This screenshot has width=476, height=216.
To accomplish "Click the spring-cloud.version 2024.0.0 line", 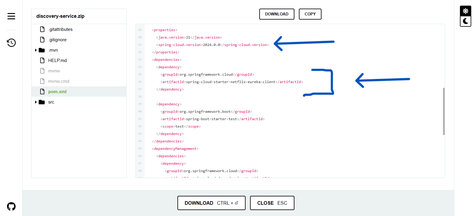I will point(213,45).
